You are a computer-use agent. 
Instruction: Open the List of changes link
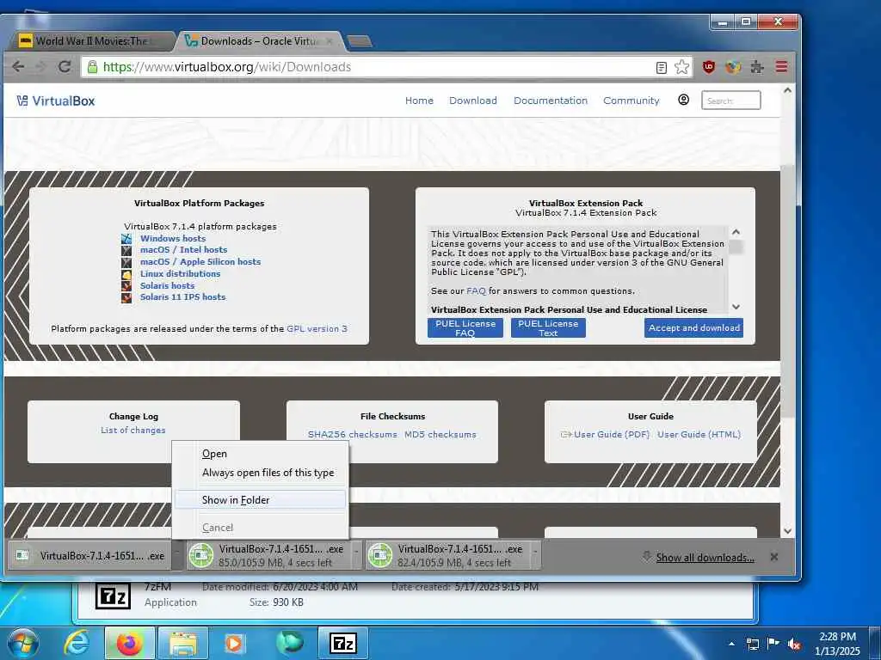pyautogui.click(x=133, y=431)
